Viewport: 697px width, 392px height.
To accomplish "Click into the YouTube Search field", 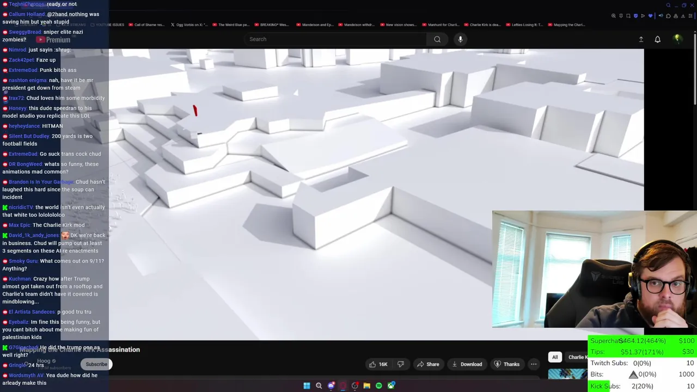I will point(336,39).
